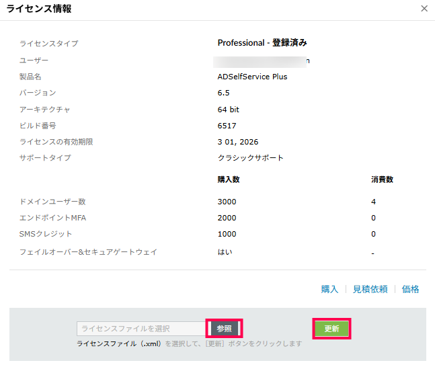
Task: Click the ライセンスファイル (.xml) hint text
Action: tap(119, 343)
